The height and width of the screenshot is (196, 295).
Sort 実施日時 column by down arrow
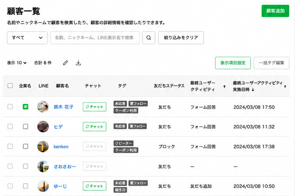click(x=253, y=90)
